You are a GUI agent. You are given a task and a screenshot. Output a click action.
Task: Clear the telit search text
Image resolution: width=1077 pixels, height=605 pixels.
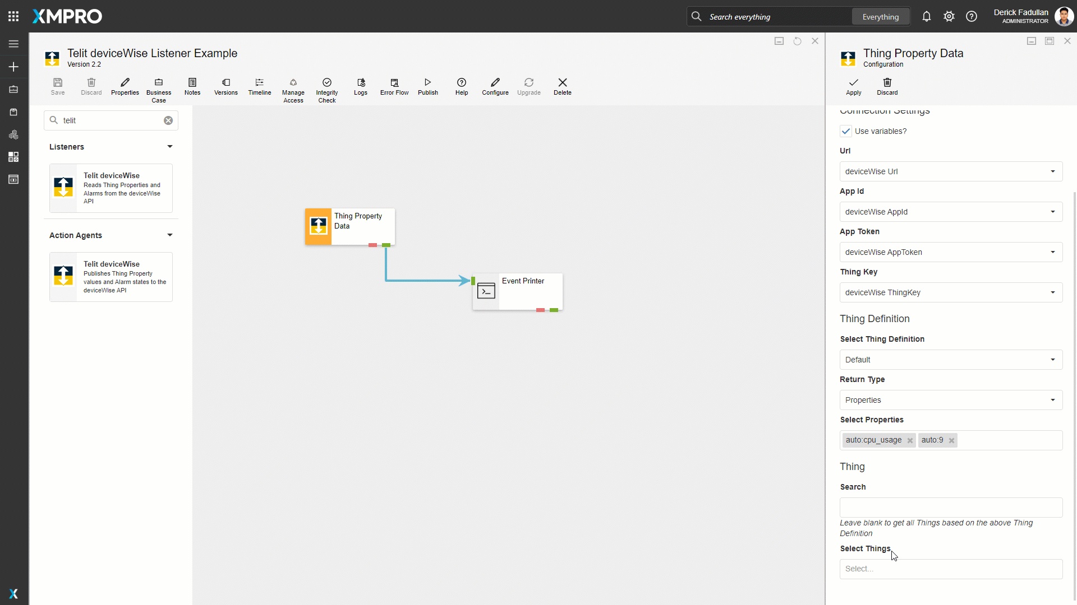point(168,120)
